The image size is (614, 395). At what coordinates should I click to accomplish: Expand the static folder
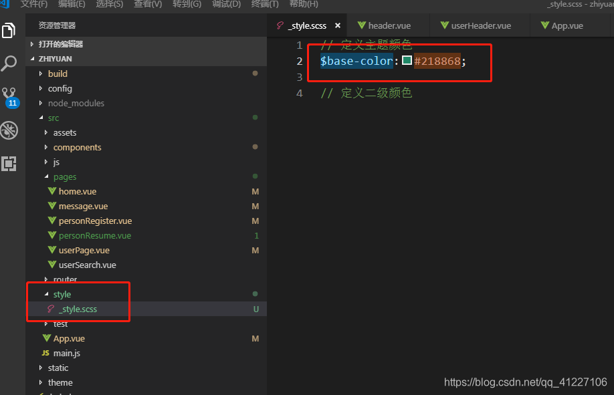41,368
